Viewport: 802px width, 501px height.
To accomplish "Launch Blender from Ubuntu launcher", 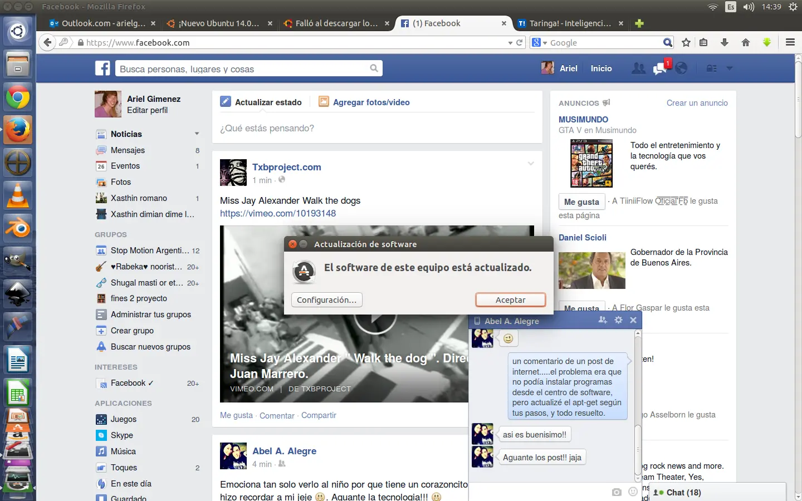I will coord(18,228).
